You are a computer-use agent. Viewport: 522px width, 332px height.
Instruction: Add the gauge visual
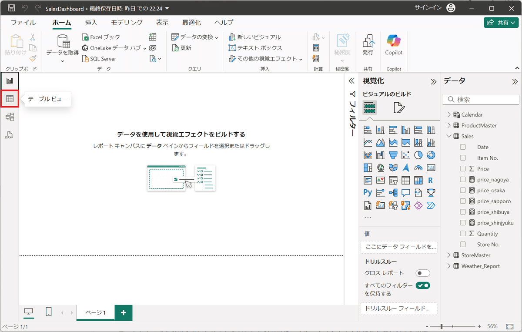pyautogui.click(x=418, y=168)
